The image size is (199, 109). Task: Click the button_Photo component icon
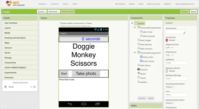tap(141, 61)
